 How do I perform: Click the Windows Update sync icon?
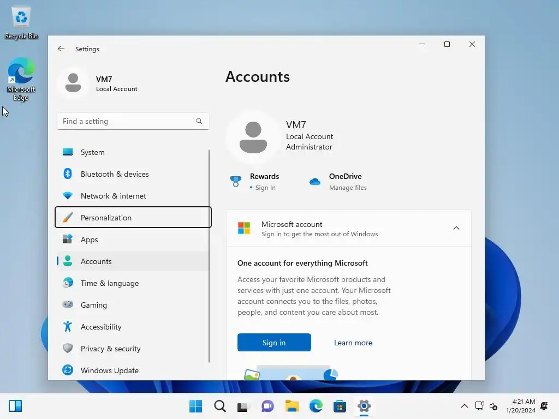68,370
